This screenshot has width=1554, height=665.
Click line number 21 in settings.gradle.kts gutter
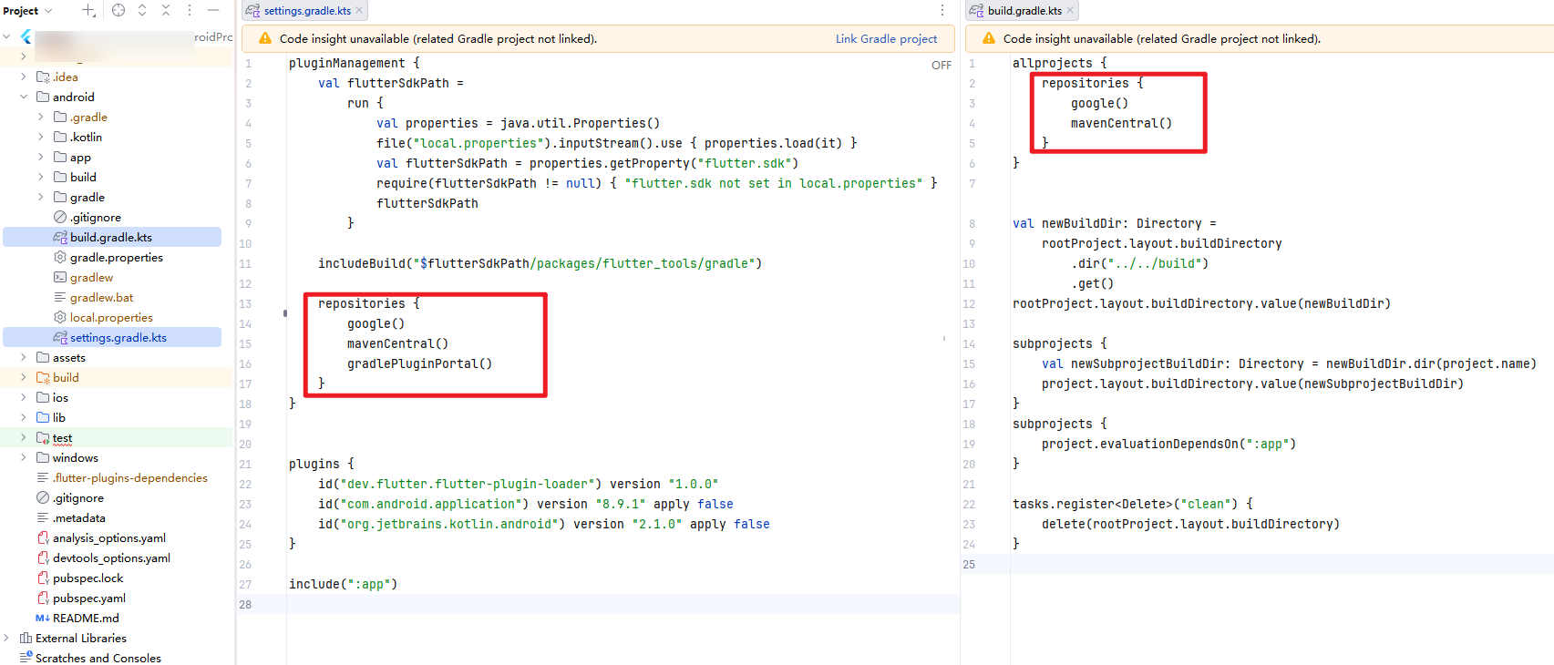245,464
